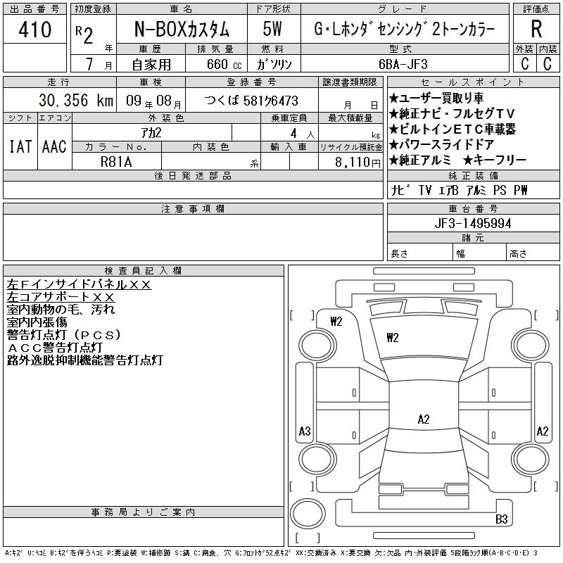
Task: Select the grade text G・Lホンダセンシング 2トーンカラー
Action: click(x=404, y=29)
